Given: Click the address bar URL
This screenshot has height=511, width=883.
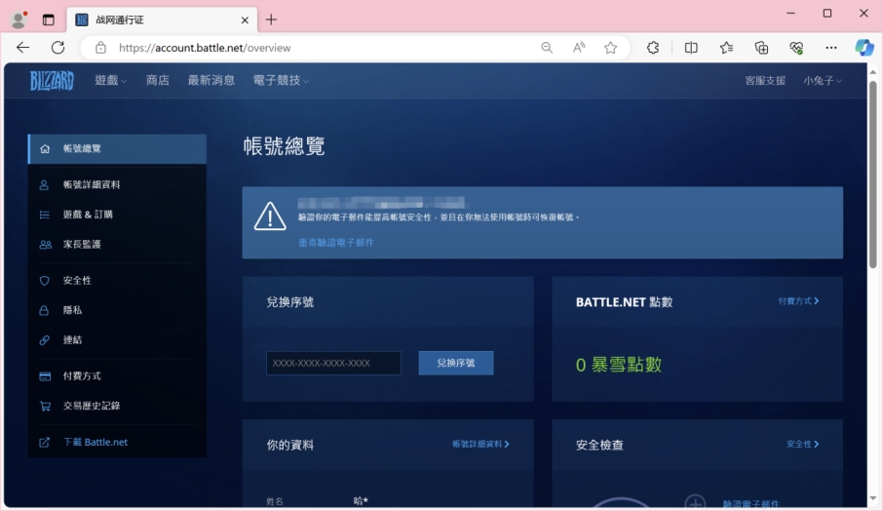Looking at the screenshot, I should (x=205, y=48).
